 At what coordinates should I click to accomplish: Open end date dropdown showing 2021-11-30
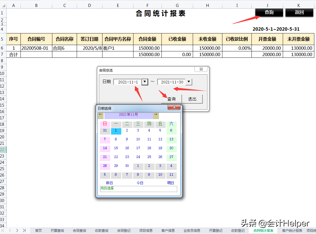[x=189, y=82]
